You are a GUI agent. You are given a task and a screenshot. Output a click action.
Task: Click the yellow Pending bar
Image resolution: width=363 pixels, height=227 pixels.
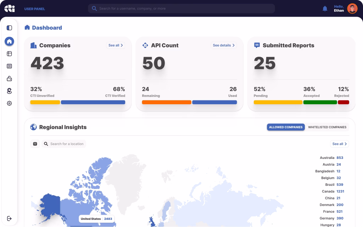(278, 102)
